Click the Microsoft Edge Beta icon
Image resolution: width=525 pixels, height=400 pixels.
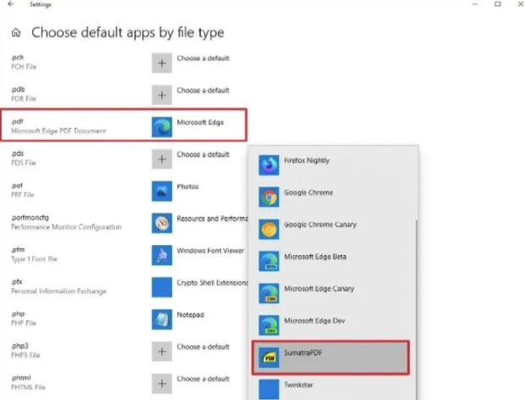coord(269,261)
